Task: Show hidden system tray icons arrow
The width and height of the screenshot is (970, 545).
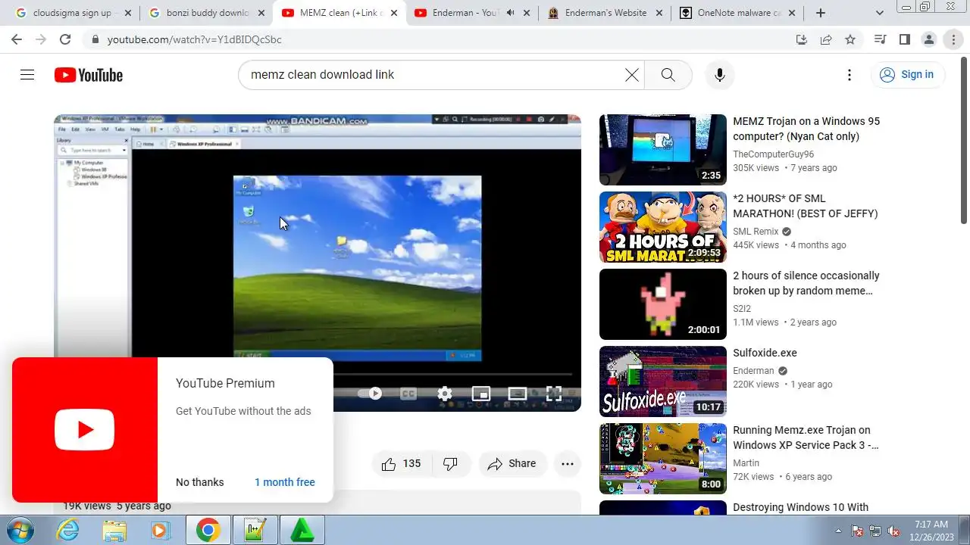Action: pyautogui.click(x=838, y=530)
